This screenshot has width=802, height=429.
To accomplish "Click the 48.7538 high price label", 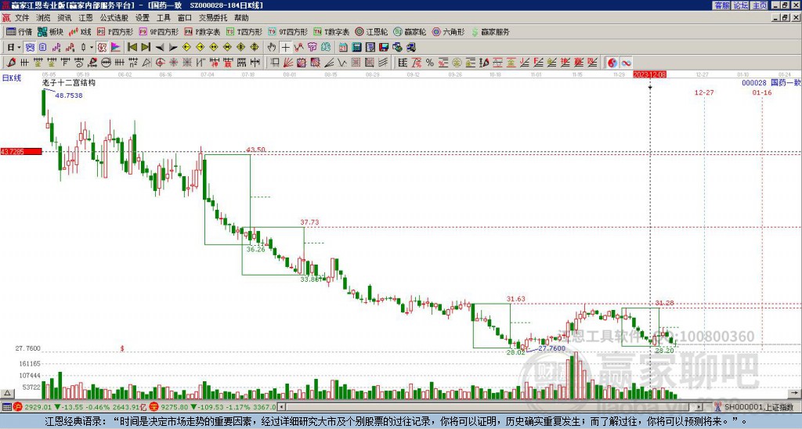I will pyautogui.click(x=69, y=95).
